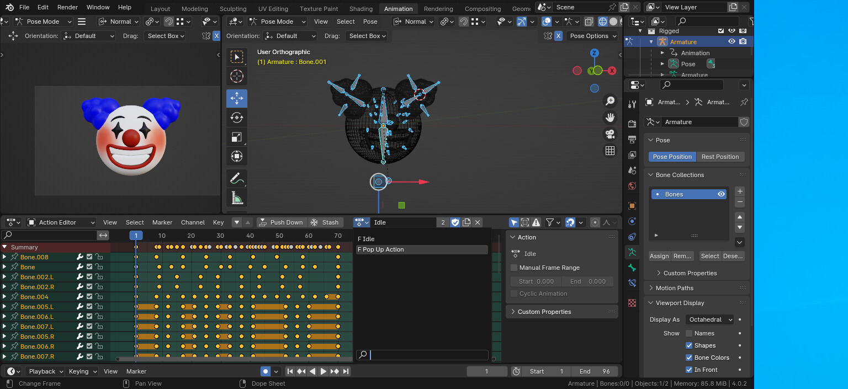The image size is (848, 389).
Task: Jump to the end frame
Action: [x=346, y=371]
